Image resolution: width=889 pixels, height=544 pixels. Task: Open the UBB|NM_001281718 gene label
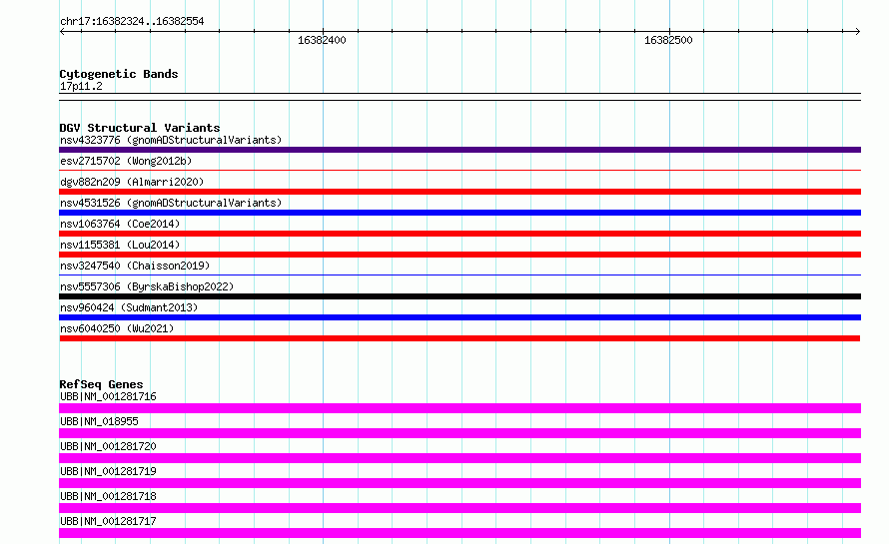click(x=108, y=496)
